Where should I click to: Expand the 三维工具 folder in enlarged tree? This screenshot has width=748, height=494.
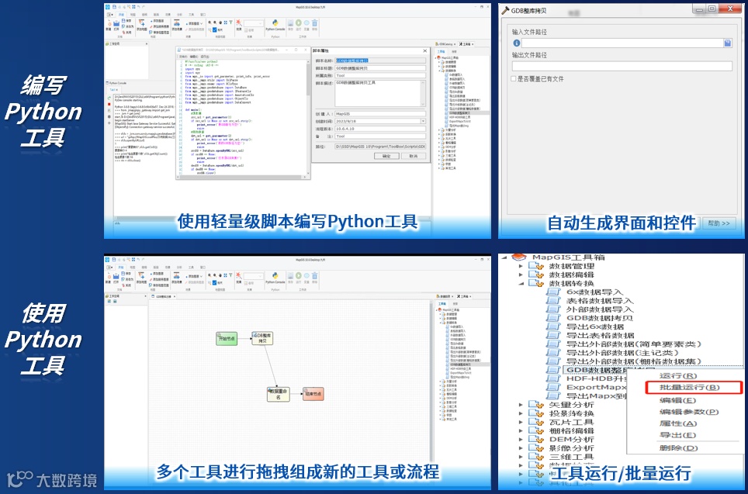pyautogui.click(x=521, y=456)
